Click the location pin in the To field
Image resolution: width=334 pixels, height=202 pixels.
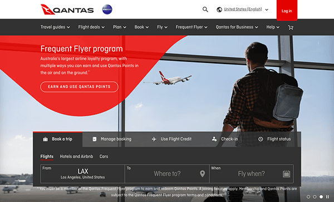coord(203,174)
